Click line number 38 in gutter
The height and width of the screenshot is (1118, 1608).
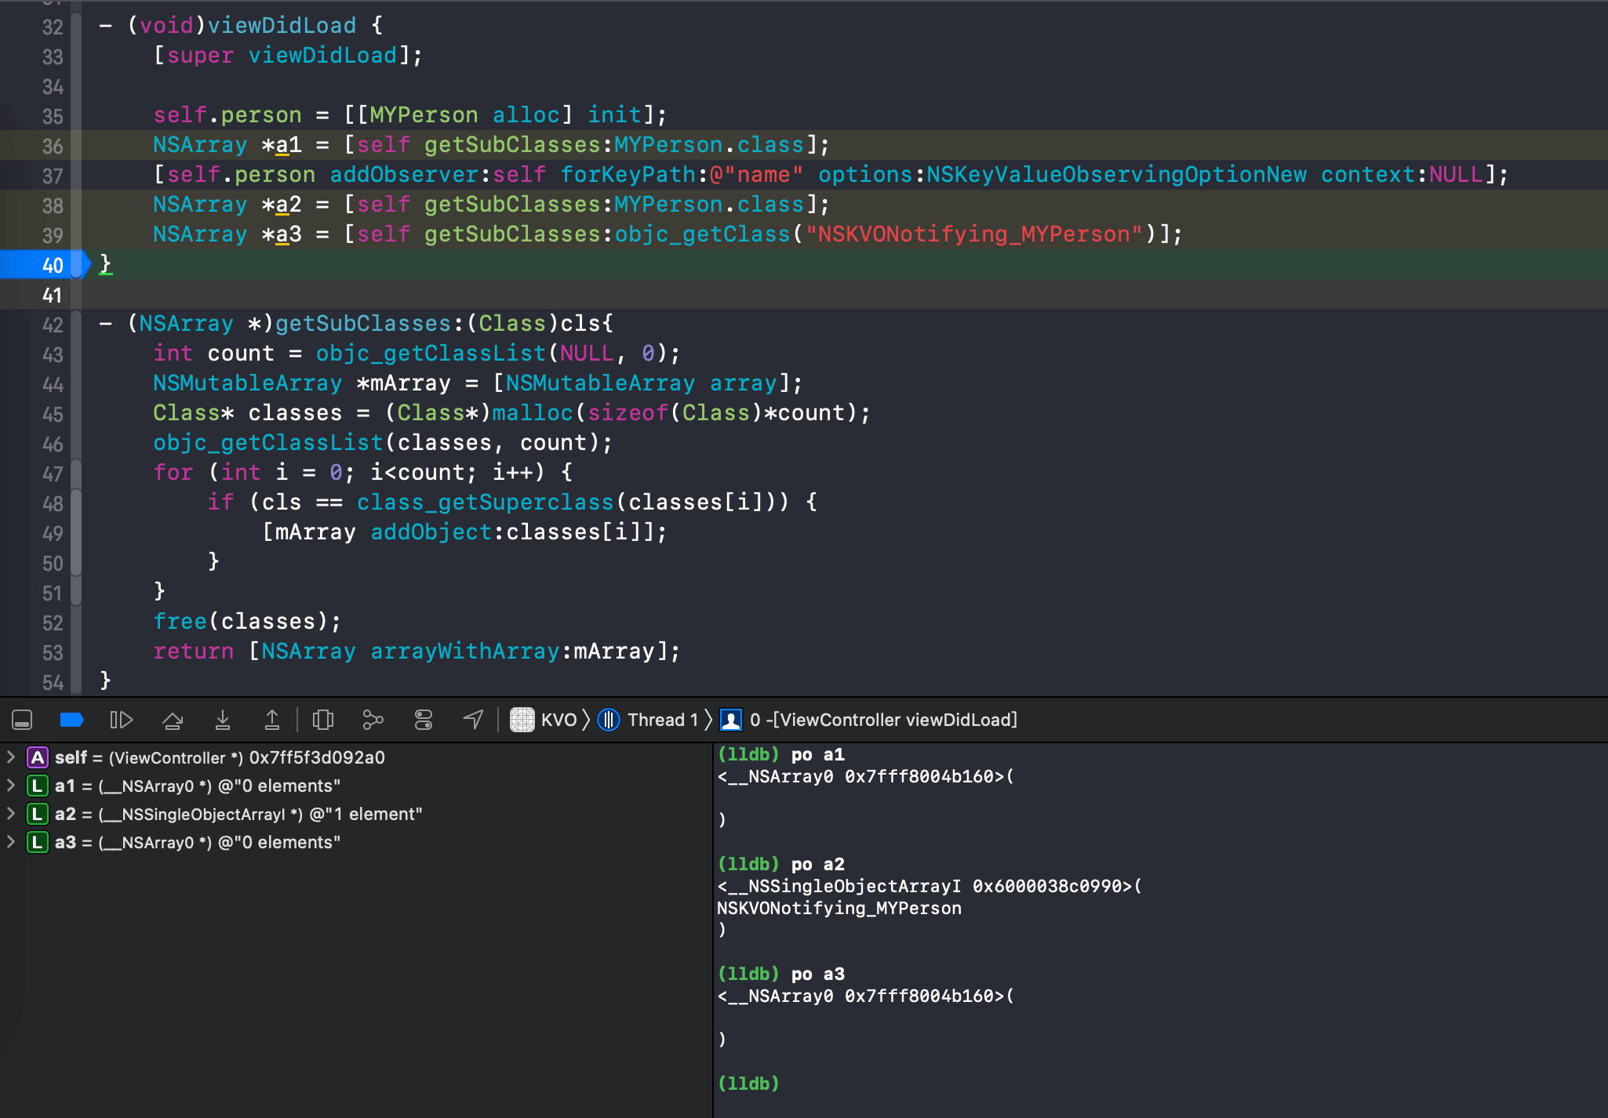pos(53,205)
